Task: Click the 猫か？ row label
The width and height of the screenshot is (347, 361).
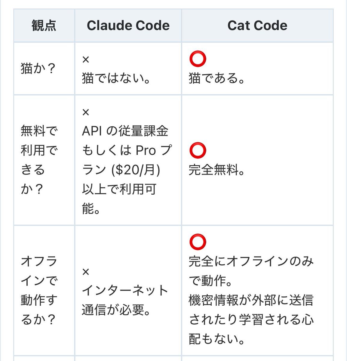Action: 38,69
